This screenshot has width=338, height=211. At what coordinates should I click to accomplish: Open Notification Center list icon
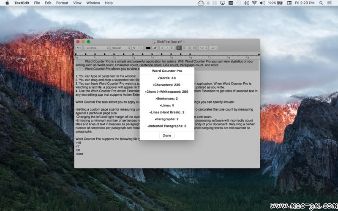click(330, 3)
